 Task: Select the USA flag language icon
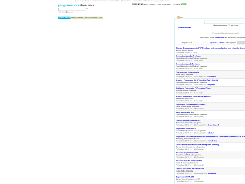[x=136, y=4]
